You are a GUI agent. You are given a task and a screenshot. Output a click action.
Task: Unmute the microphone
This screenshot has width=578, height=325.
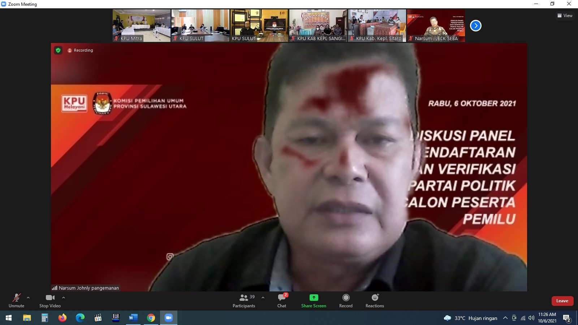17,300
